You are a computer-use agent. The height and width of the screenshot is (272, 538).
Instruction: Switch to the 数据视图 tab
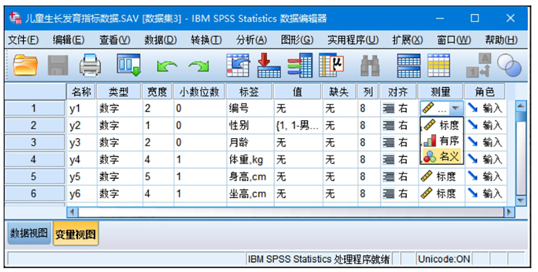tap(29, 233)
